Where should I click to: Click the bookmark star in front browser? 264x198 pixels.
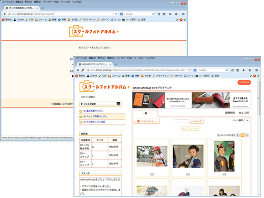pyautogui.click(x=232, y=70)
